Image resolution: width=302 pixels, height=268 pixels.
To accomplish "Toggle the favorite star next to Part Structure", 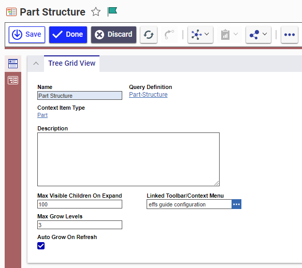I will tap(96, 12).
